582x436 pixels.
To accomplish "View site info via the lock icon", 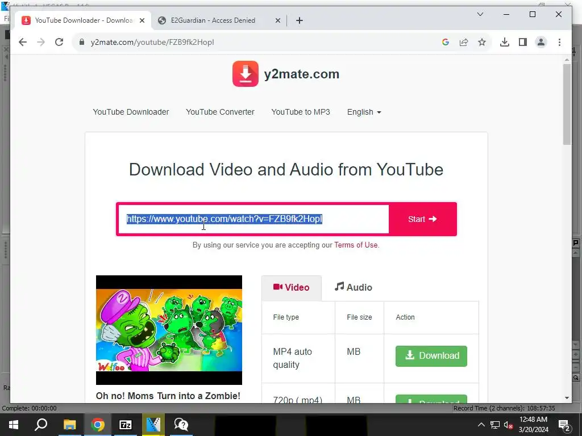I will (82, 42).
